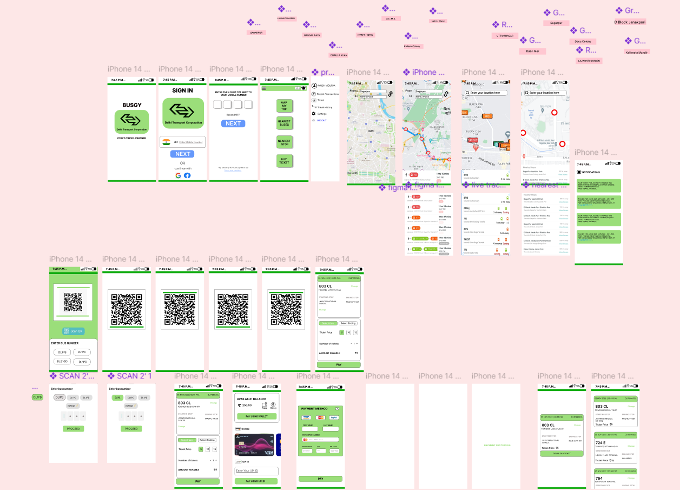Tap the History icon beside Topup

click(273, 405)
